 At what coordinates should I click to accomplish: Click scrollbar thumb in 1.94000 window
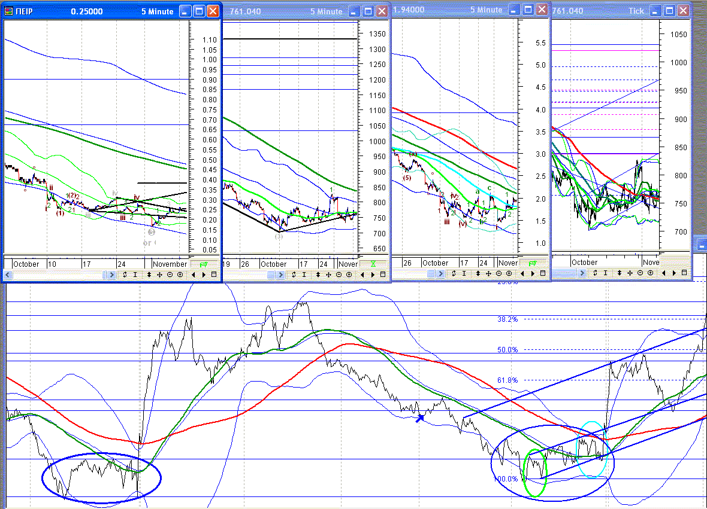pyautogui.click(x=431, y=273)
